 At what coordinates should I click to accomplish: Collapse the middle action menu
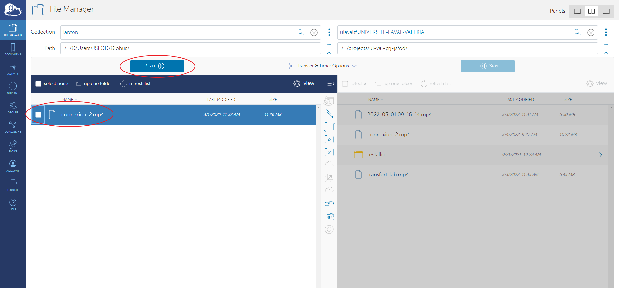click(x=330, y=84)
